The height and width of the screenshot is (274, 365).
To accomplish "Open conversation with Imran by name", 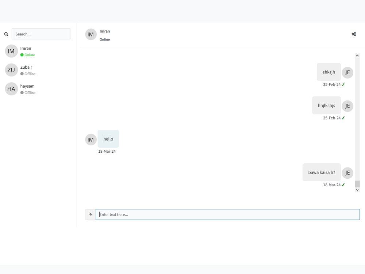I will 26,48.
